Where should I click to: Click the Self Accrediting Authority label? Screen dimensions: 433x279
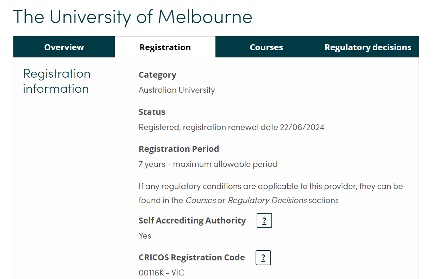click(x=192, y=221)
